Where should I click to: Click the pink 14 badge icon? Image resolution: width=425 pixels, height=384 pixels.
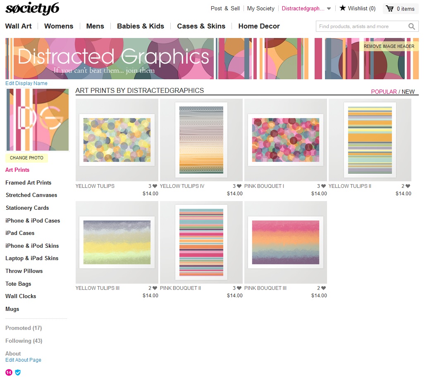[x=9, y=372]
